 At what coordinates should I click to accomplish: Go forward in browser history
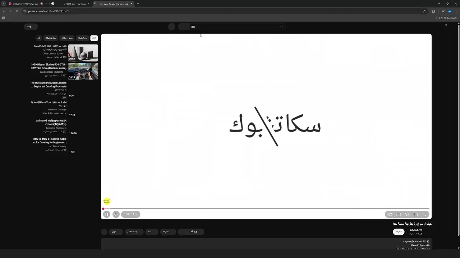point(10,11)
